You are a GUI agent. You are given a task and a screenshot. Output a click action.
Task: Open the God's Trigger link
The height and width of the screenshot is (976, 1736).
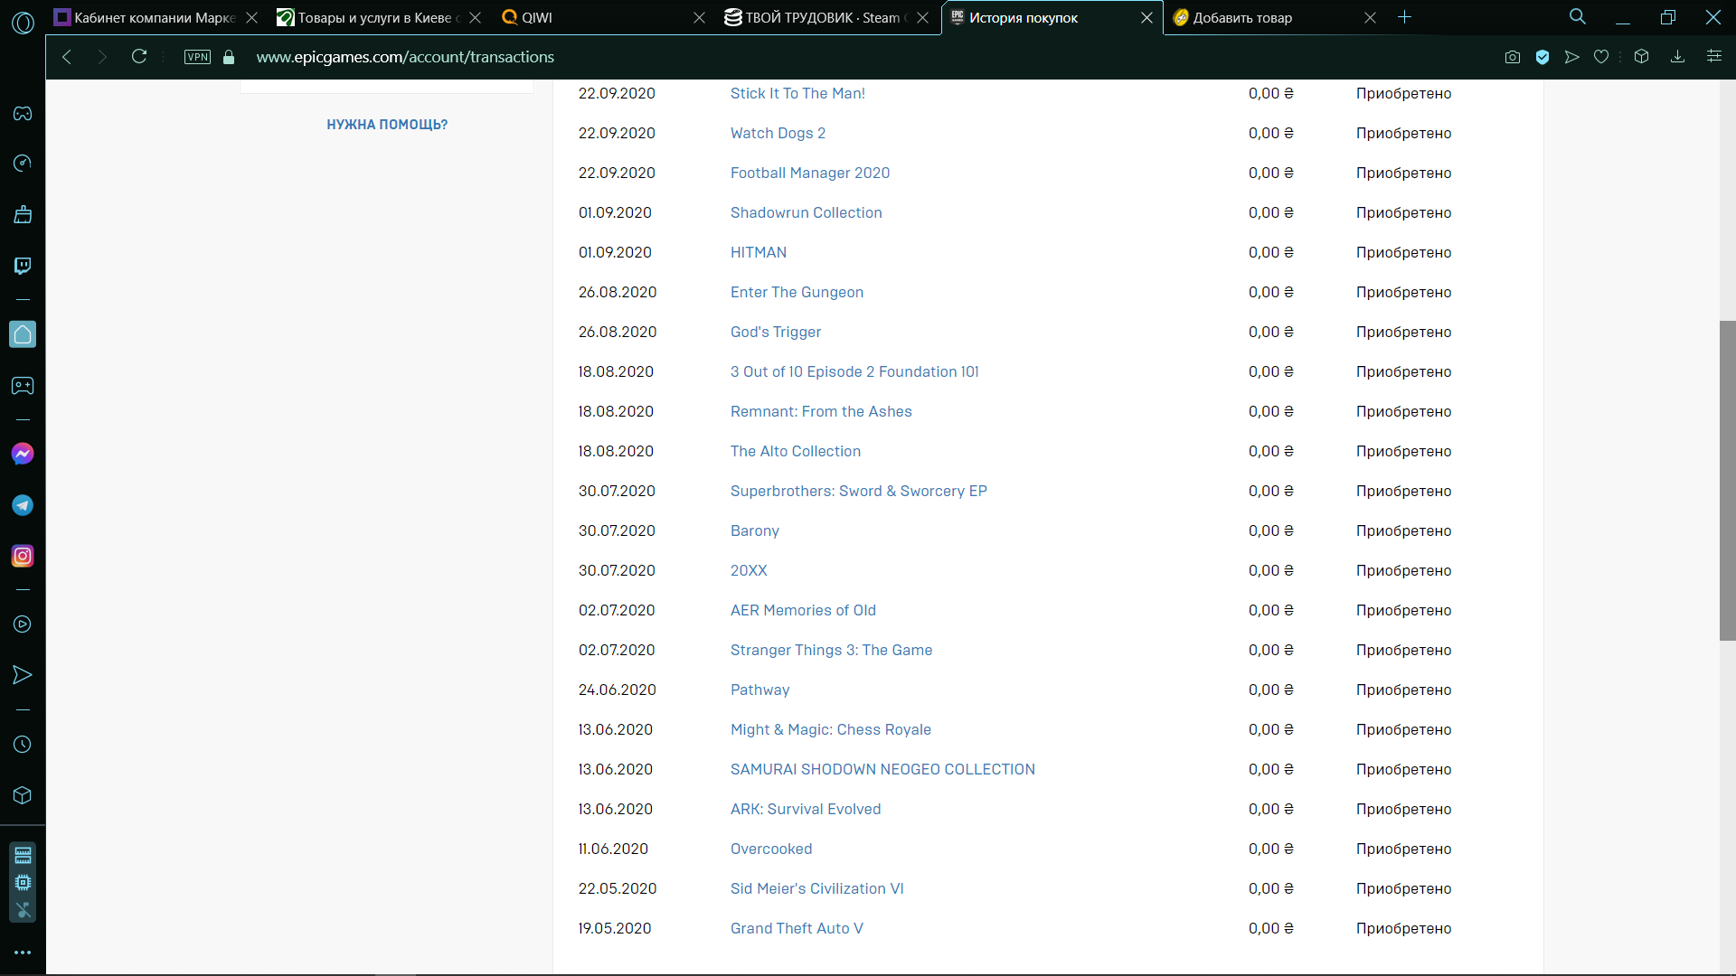tap(776, 332)
